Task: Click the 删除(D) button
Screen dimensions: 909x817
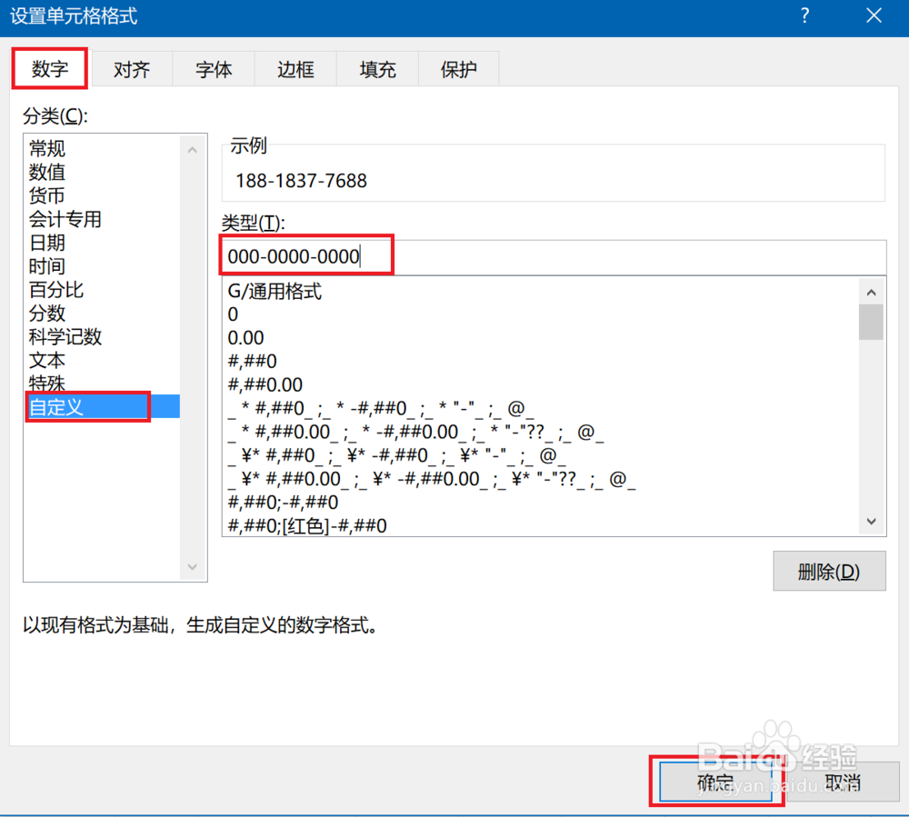Action: coord(828,571)
